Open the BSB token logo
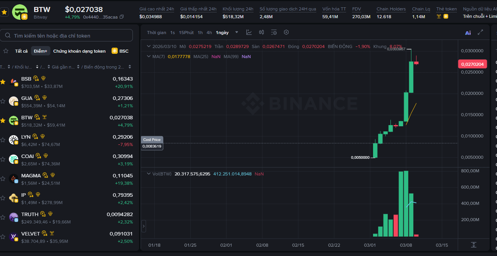Screen dimensions: 497x256 tap(14, 82)
